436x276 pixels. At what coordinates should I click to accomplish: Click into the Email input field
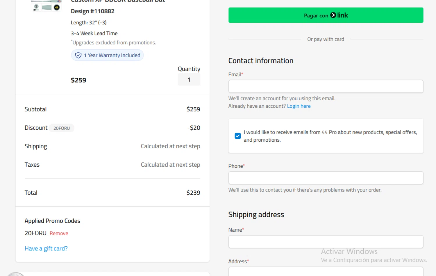326,86
